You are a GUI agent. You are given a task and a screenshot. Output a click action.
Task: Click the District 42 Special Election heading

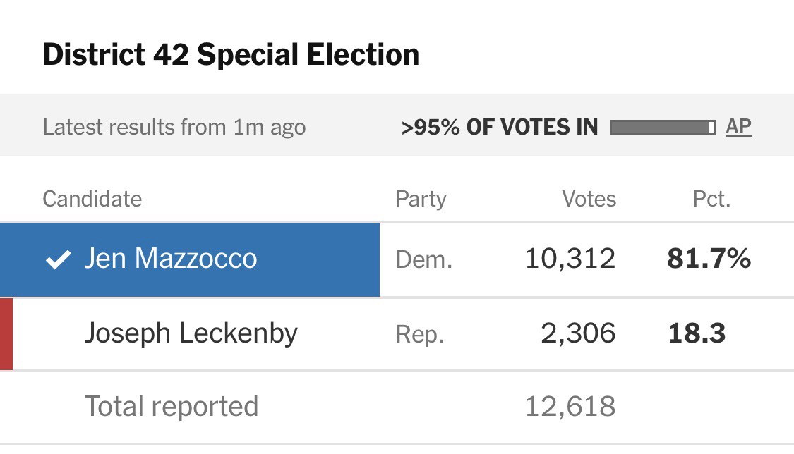[231, 54]
